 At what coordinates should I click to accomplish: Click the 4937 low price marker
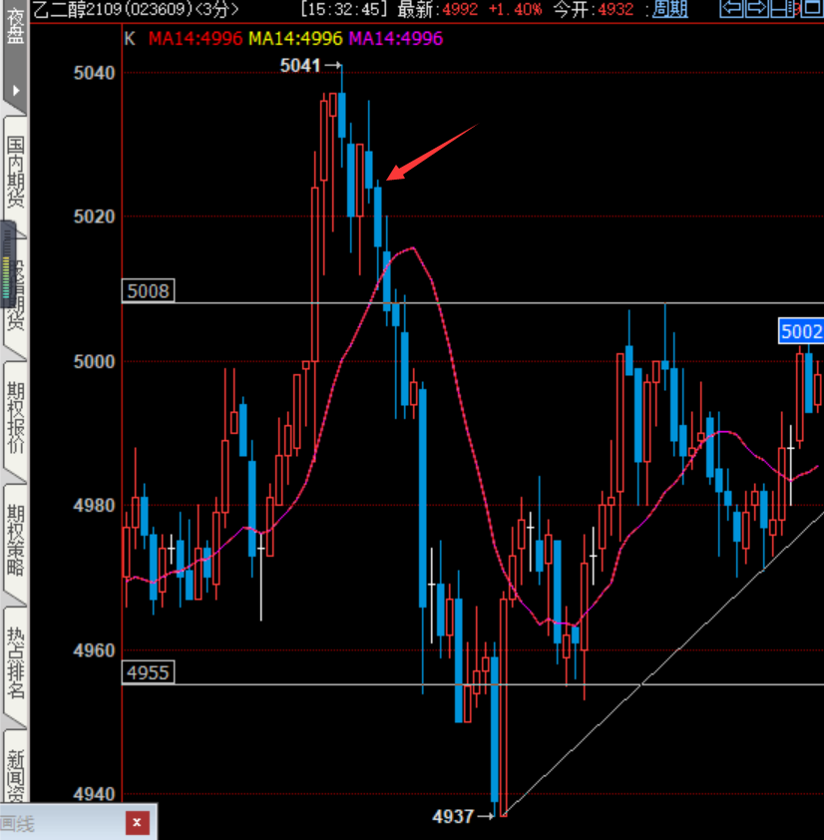[x=463, y=816]
